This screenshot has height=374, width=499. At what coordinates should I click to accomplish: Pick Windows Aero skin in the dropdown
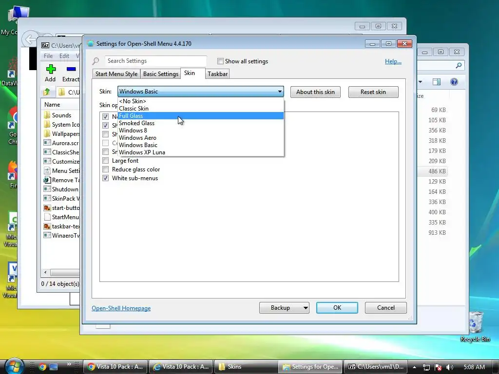200,138
